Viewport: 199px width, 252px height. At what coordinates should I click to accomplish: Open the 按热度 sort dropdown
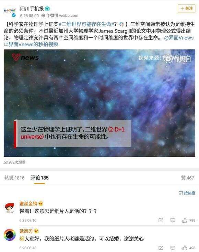(x=187, y=193)
